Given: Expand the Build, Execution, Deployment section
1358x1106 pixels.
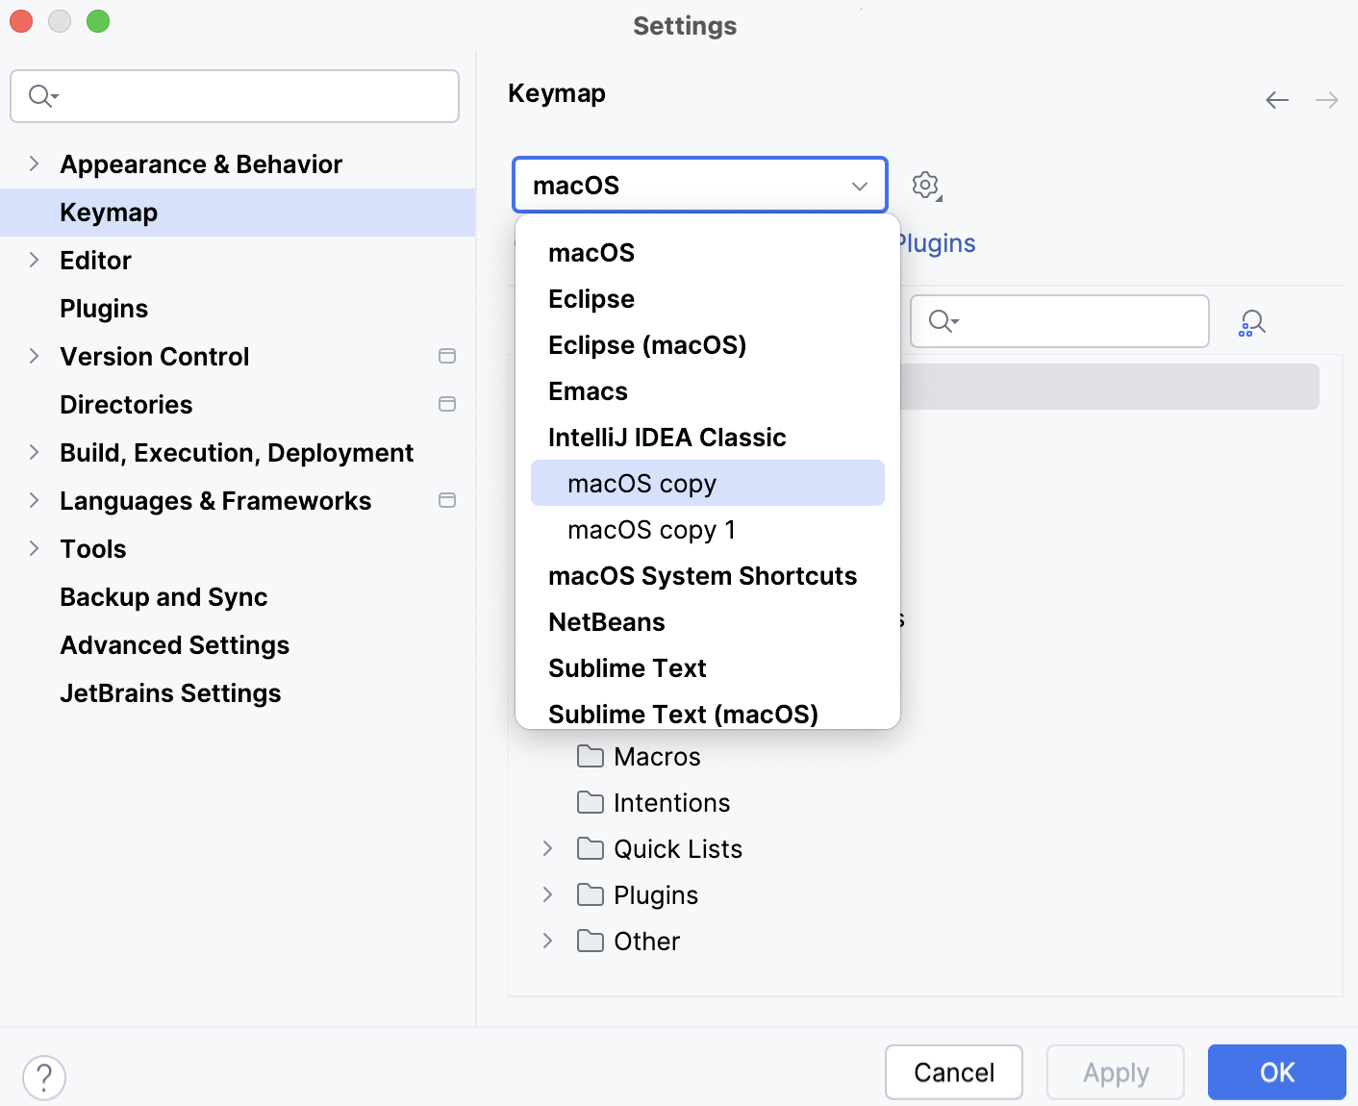Looking at the screenshot, I should [x=34, y=452].
